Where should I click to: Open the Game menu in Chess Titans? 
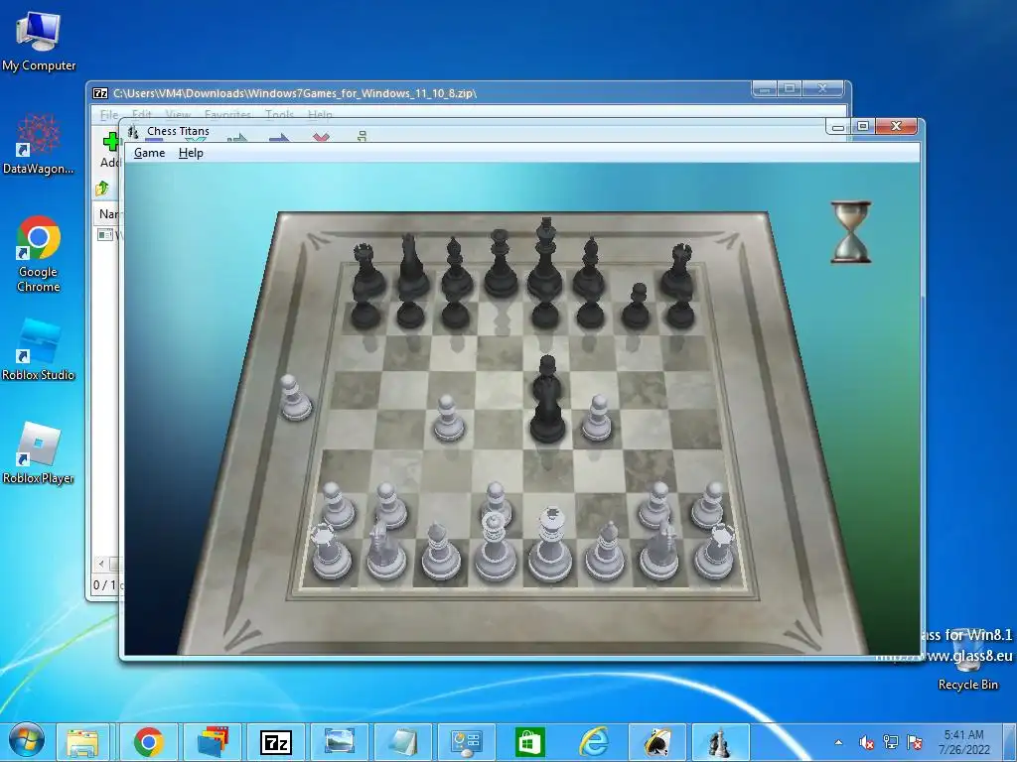[x=149, y=153]
